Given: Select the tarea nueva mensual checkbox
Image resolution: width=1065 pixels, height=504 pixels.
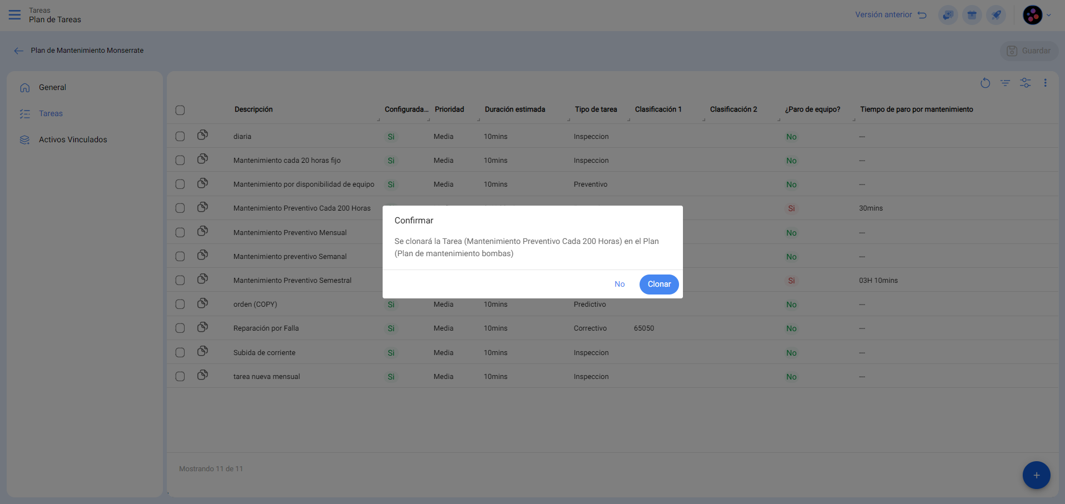Looking at the screenshot, I should 180,376.
